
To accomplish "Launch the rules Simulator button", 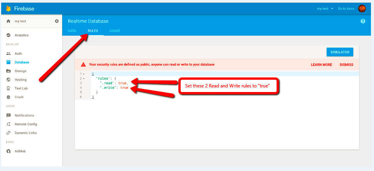I will click(339, 52).
